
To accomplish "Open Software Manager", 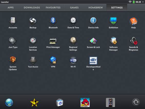I will point(113,41).
